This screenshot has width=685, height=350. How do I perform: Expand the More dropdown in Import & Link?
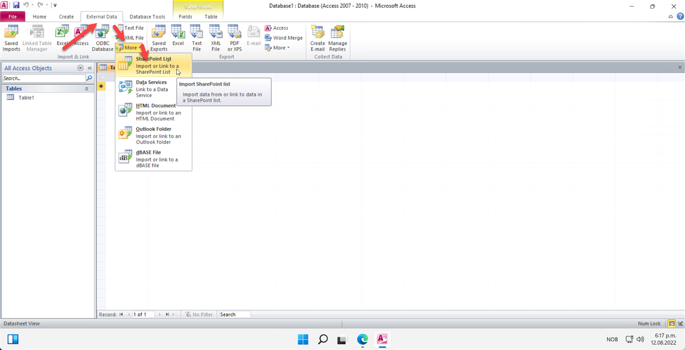tap(128, 48)
